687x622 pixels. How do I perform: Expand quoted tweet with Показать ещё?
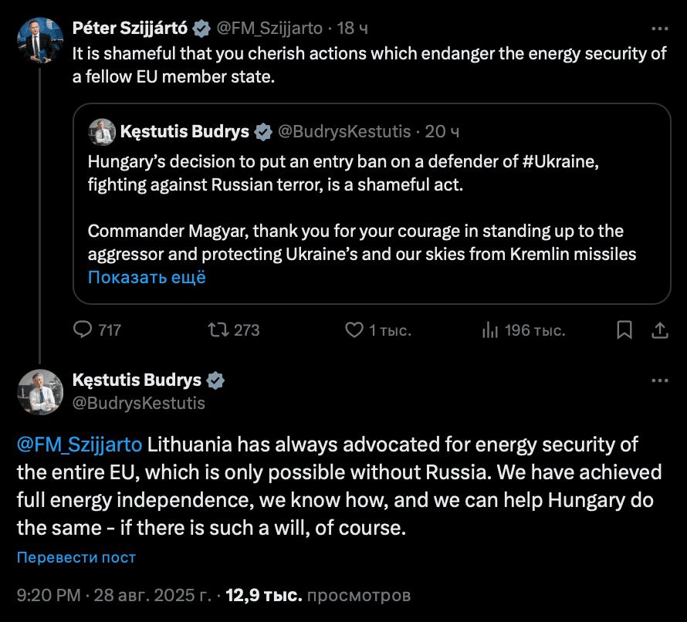pos(147,277)
